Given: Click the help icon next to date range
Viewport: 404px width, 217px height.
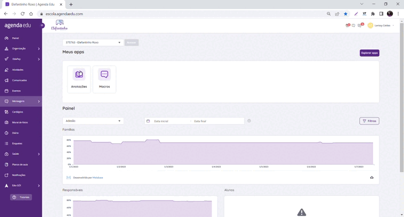Looking at the screenshot, I should [249, 121].
